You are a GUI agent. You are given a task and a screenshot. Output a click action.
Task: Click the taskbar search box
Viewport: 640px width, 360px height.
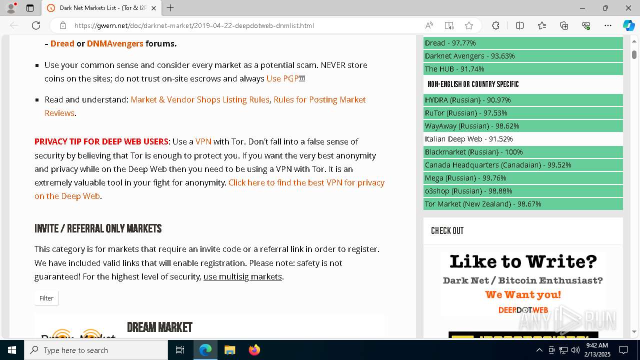(96, 350)
